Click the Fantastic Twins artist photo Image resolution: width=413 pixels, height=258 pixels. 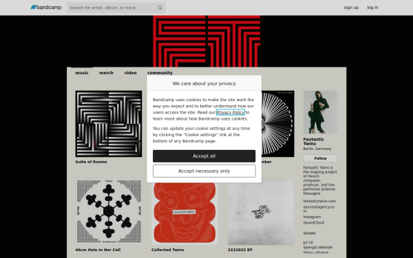[320, 112]
